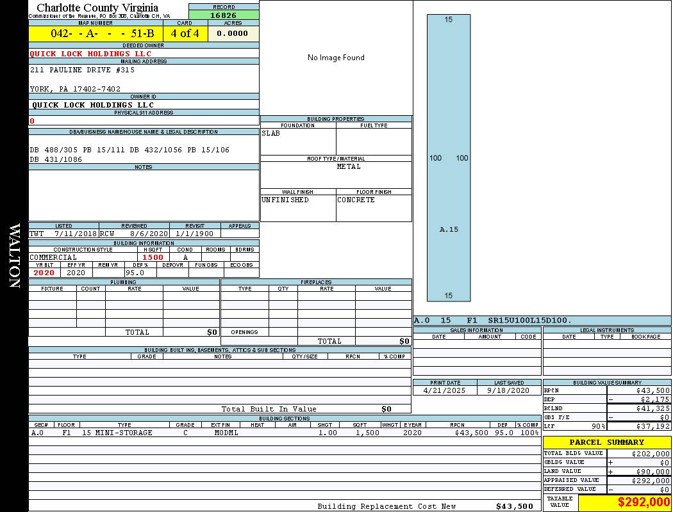
Task: Click the acres value 0.0000
Action: (233, 34)
